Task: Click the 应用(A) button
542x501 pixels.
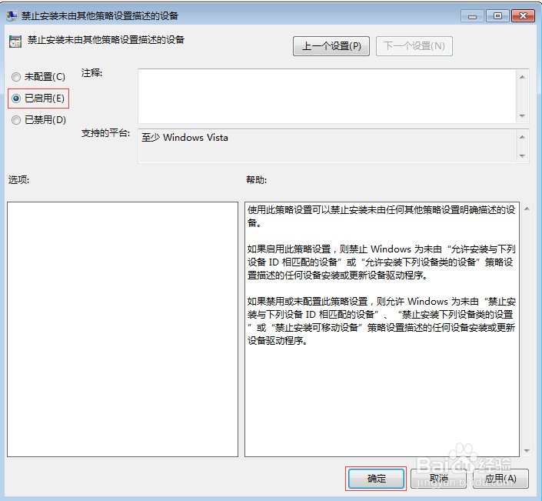Action: [x=500, y=479]
